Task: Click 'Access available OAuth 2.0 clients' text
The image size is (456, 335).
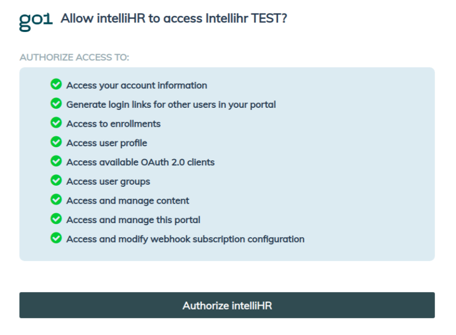Action: (x=140, y=162)
